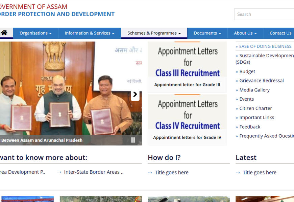Image resolution: width=294 pixels, height=202 pixels.
Task: Open Information & Services dropdown
Action: [x=89, y=33]
